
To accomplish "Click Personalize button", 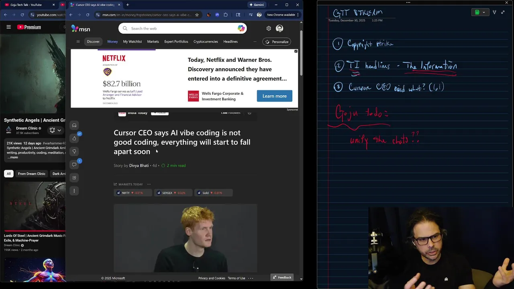I will [277, 42].
